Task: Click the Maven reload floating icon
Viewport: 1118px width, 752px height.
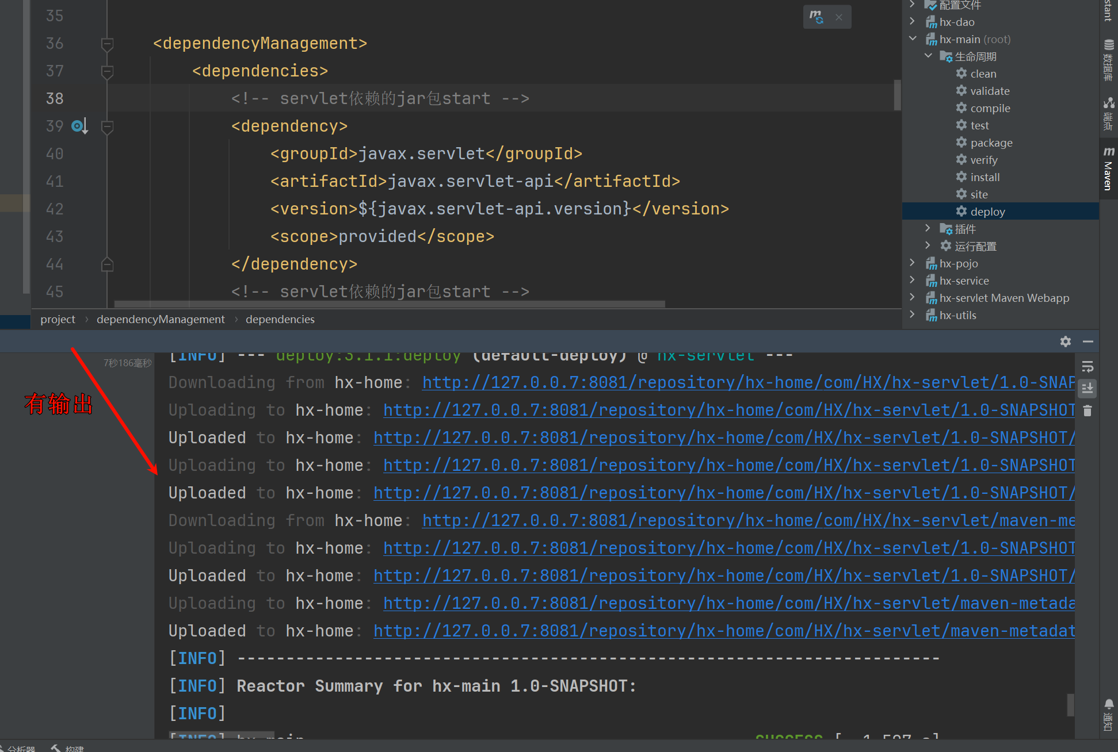Action: point(816,17)
